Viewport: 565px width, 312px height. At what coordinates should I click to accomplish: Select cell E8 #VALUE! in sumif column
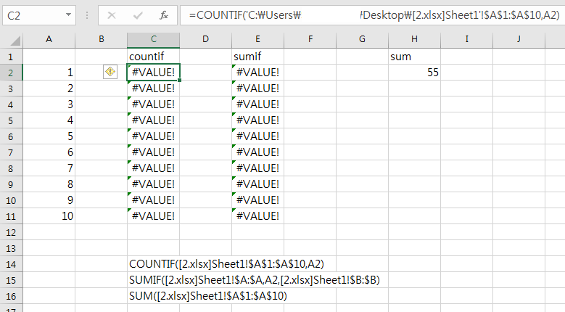coord(257,168)
